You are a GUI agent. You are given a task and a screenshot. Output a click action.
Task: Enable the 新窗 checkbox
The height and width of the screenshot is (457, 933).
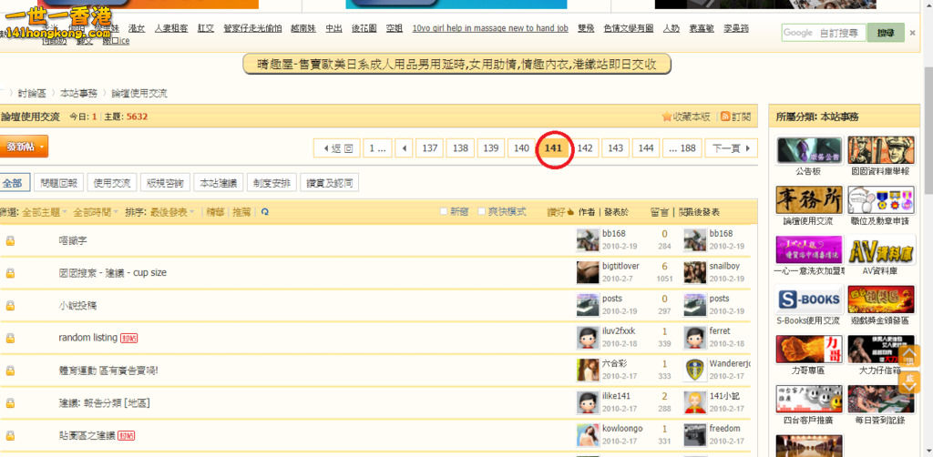pyautogui.click(x=444, y=211)
